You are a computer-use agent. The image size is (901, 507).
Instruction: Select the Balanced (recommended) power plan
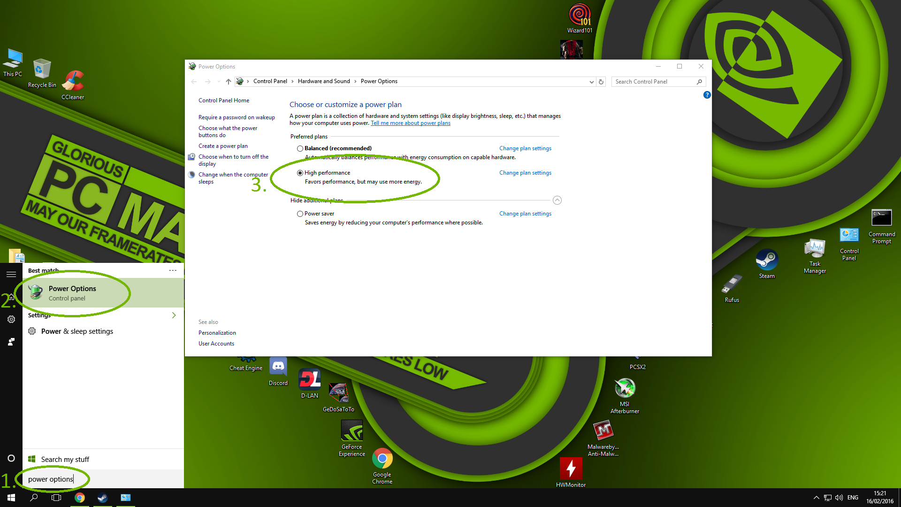click(300, 148)
